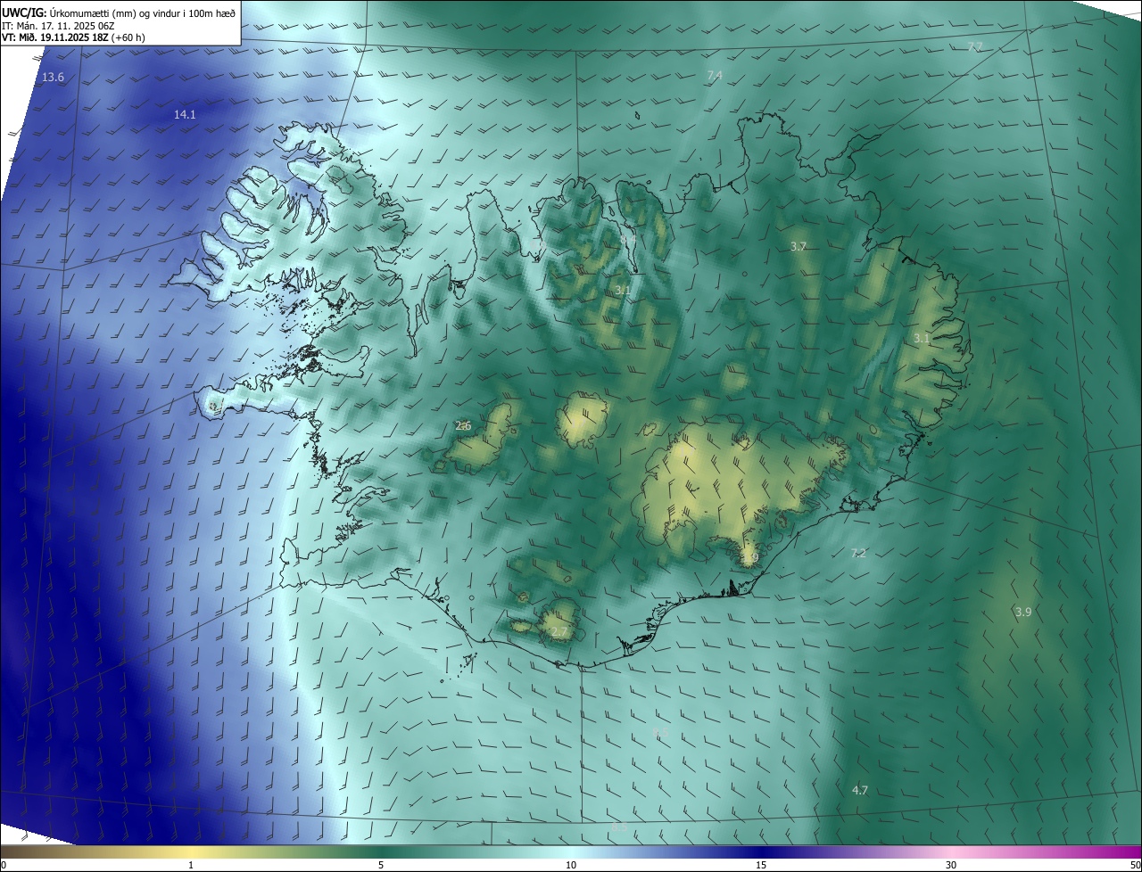This screenshot has width=1142, height=872.
Task: Click the 3.7 value in northeast Iceland
Action: (799, 247)
